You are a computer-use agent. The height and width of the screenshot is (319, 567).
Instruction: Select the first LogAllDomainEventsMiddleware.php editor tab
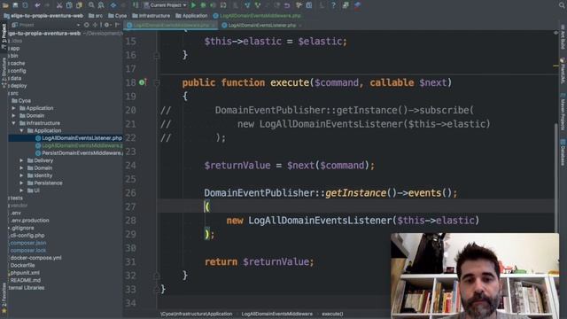171,26
